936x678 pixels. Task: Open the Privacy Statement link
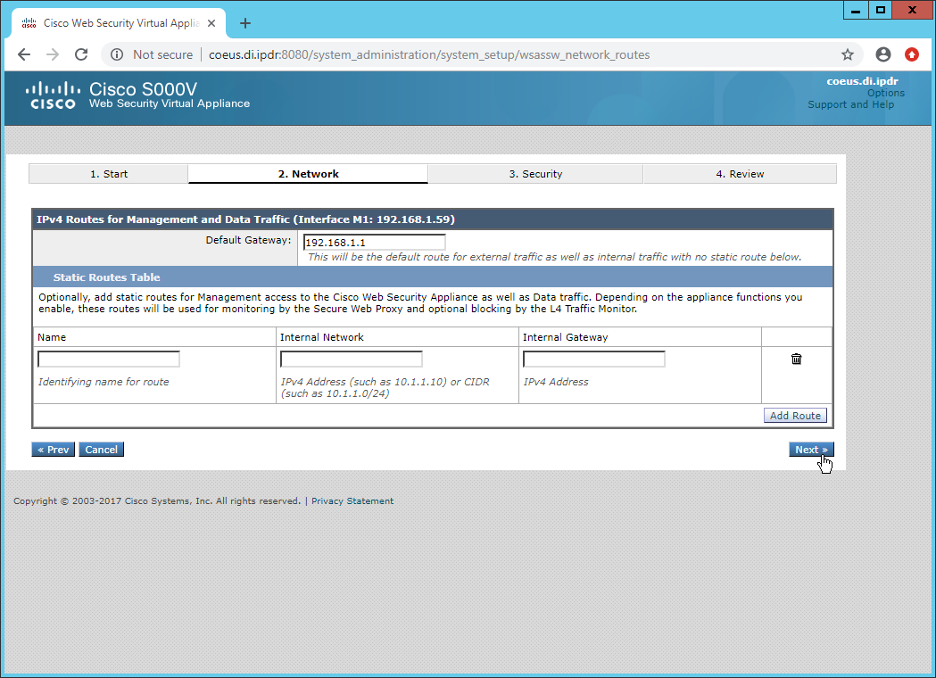(x=352, y=500)
